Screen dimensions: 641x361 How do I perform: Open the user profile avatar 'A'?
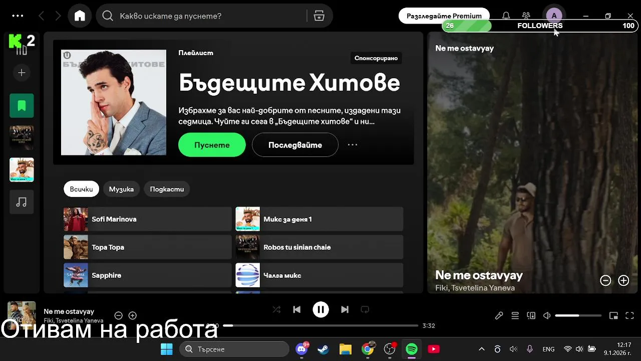(x=554, y=16)
